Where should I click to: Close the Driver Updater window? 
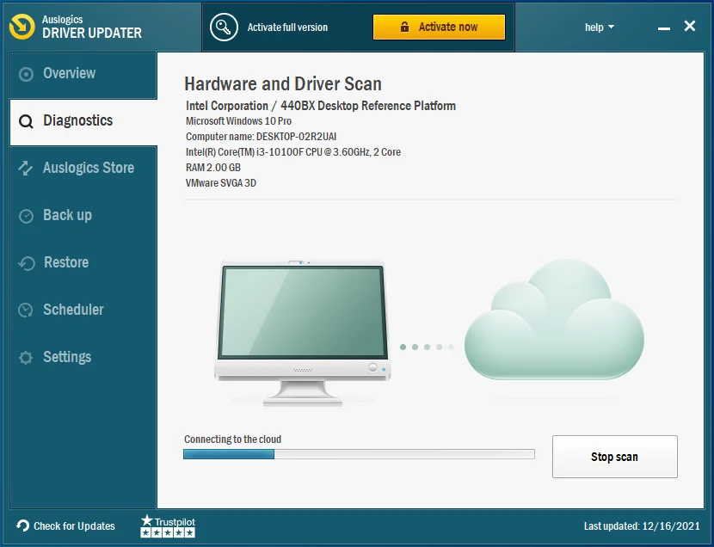pos(690,26)
